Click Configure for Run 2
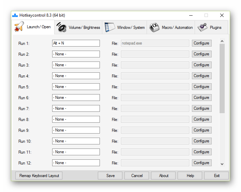This screenshot has height=192, width=241. coord(202,54)
